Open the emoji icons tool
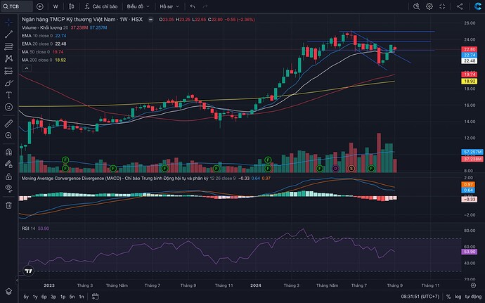This screenshot has height=303, width=485. click(x=8, y=107)
